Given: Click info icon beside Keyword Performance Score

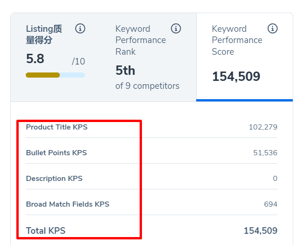Looking at the screenshot, I should 273,29.
